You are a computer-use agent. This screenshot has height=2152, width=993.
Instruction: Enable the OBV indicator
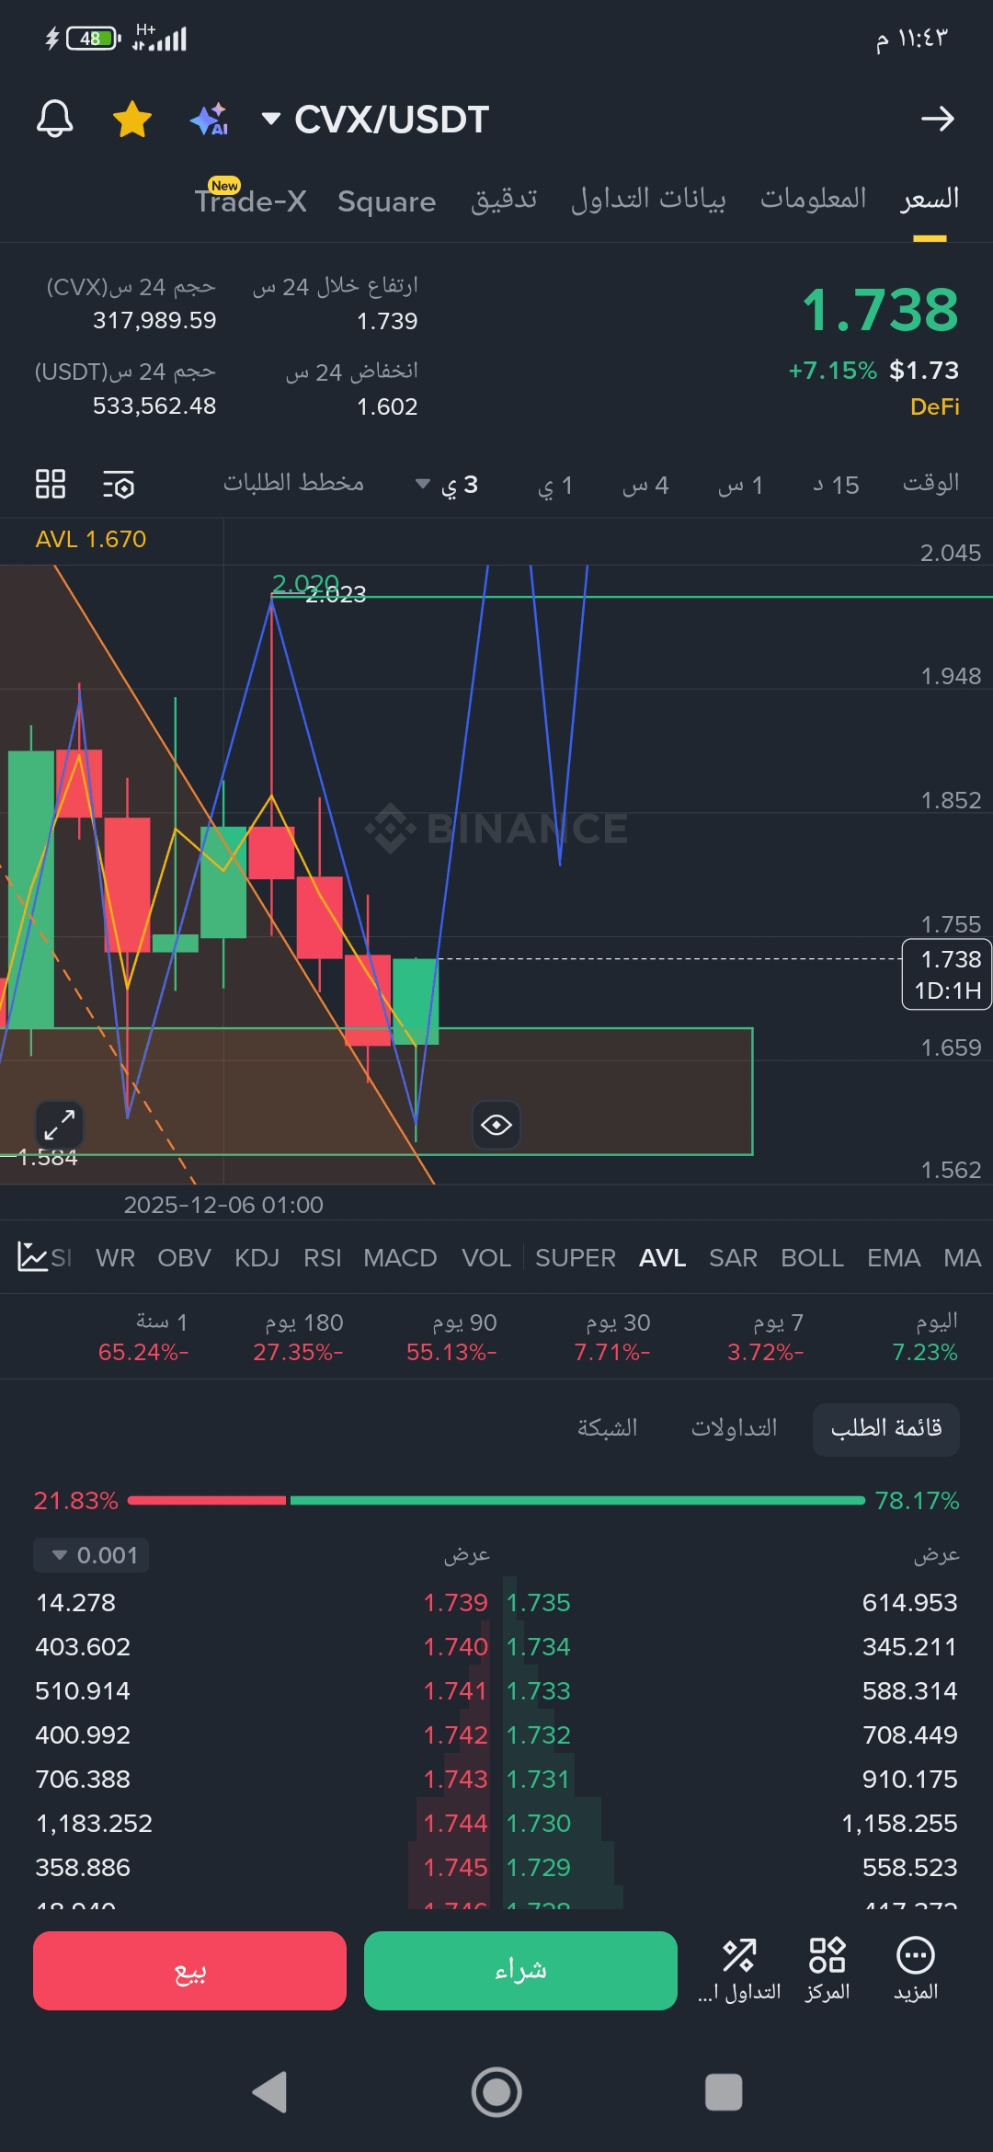pyautogui.click(x=184, y=1258)
